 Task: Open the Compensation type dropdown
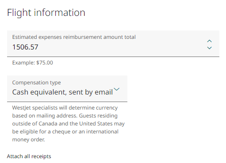click(67, 89)
